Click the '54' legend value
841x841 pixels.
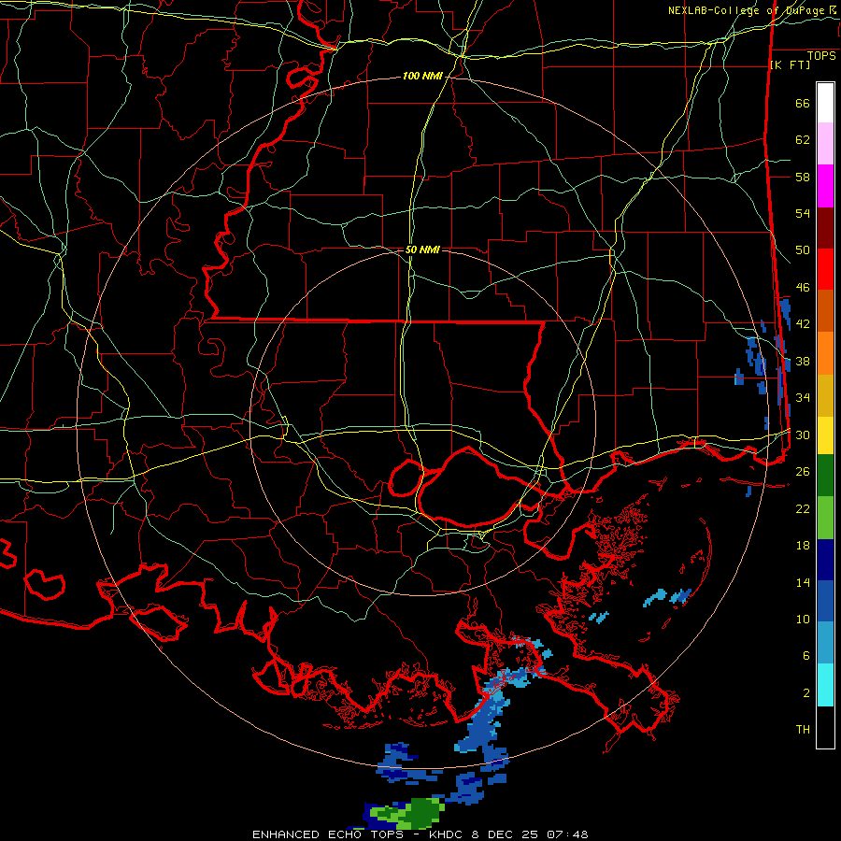pos(803,213)
